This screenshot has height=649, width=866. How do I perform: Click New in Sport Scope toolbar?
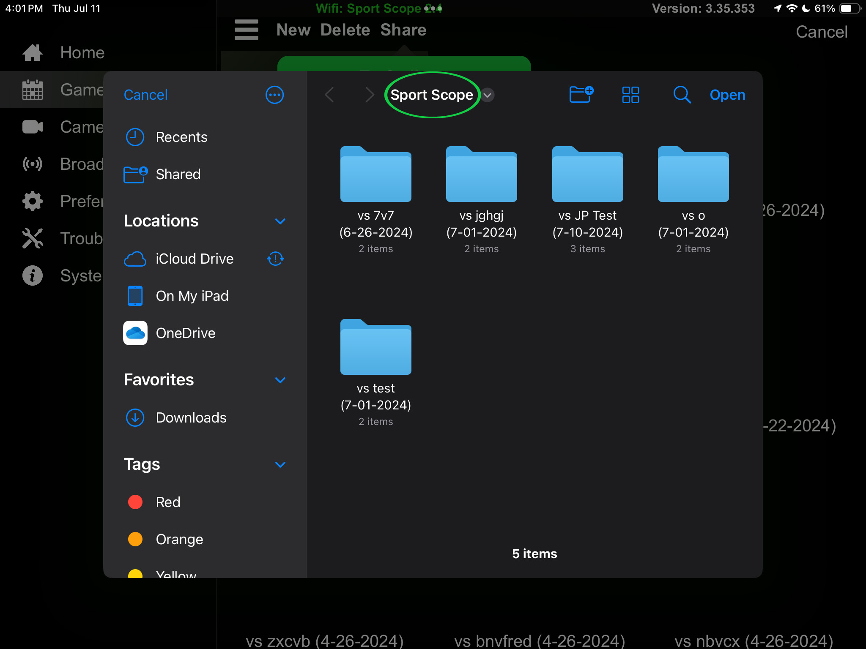click(x=293, y=30)
